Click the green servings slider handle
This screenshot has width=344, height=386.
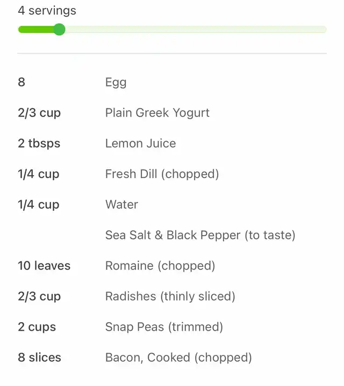[60, 30]
